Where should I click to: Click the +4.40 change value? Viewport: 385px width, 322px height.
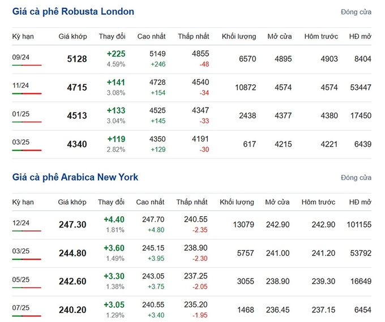point(114,220)
